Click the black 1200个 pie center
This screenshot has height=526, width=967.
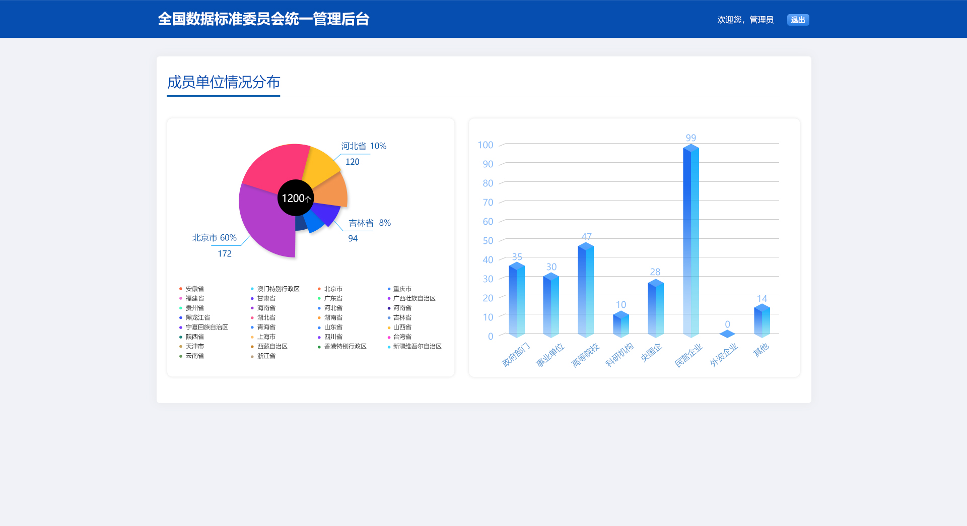pyautogui.click(x=296, y=198)
